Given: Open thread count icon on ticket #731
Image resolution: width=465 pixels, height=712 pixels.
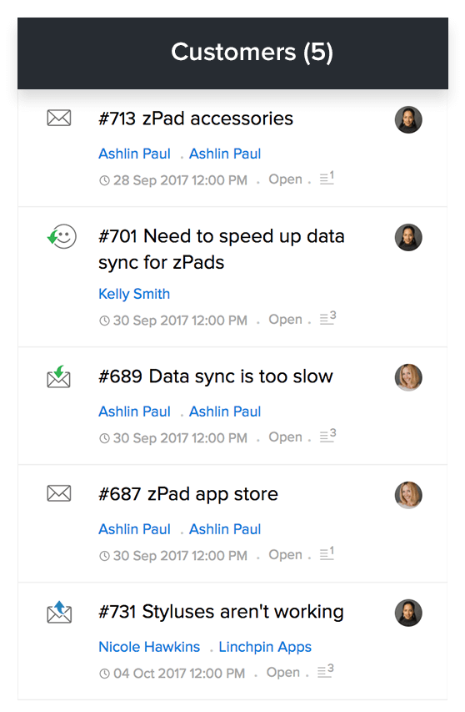Looking at the screenshot, I should coord(325,670).
